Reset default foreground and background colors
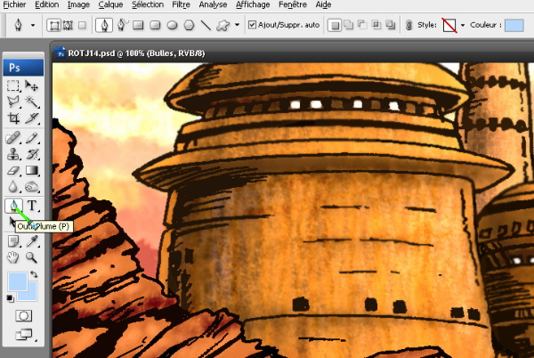Screen dimensions: 534x358 pos(10,298)
